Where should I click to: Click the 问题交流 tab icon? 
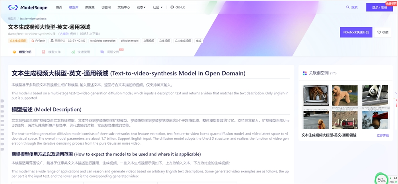pos(102,52)
